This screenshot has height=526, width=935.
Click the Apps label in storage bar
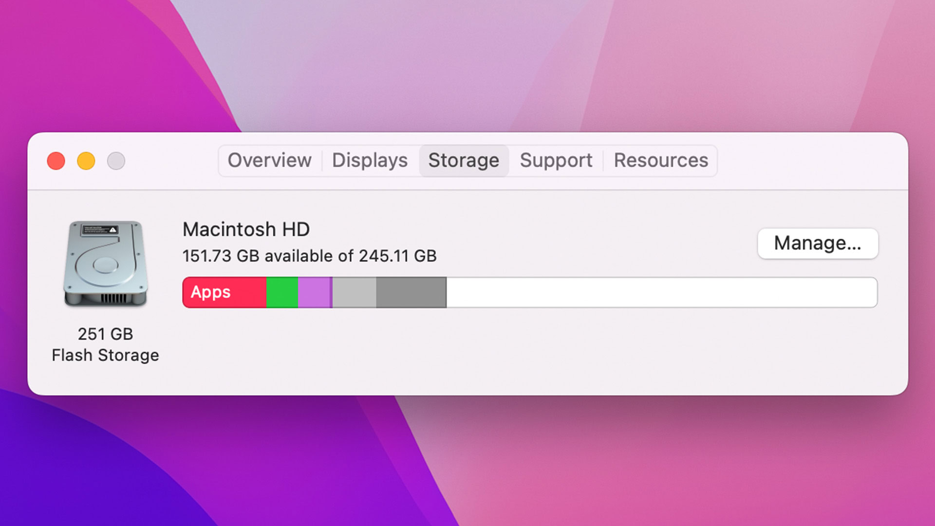coord(210,292)
